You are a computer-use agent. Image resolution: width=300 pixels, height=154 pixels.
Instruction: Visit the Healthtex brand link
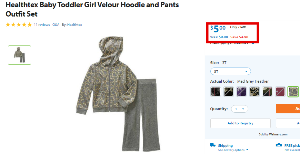tap(74, 25)
